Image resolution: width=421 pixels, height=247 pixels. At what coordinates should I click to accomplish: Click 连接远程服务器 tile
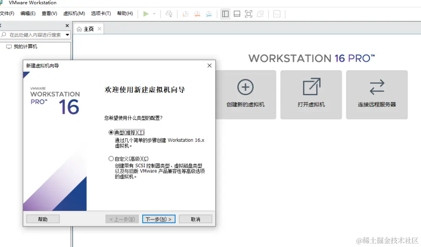[377, 94]
